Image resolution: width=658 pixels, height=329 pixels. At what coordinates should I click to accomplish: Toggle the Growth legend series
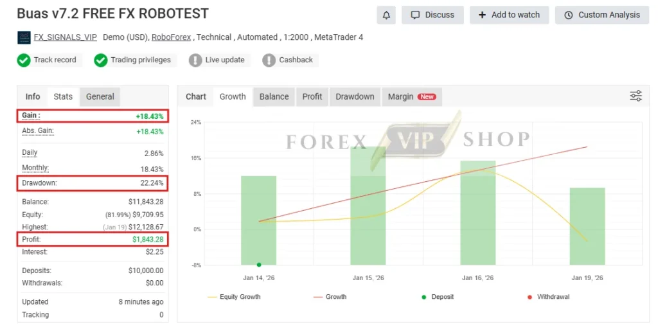coord(330,297)
